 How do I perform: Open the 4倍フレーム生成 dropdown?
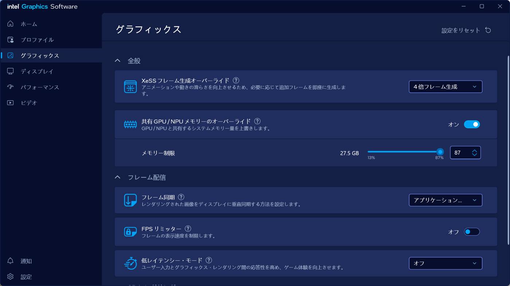tap(446, 87)
